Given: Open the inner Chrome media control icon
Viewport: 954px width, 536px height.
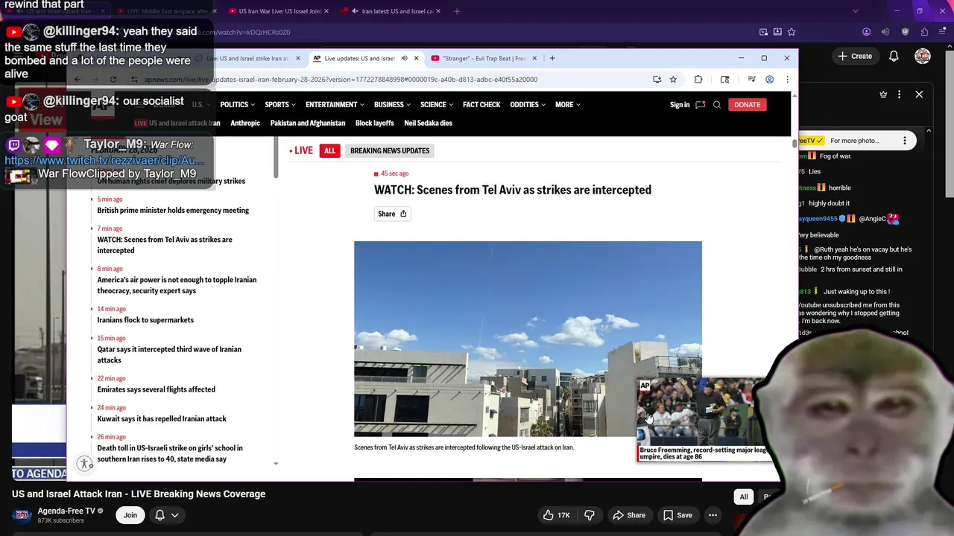Looking at the screenshot, I should (751, 80).
